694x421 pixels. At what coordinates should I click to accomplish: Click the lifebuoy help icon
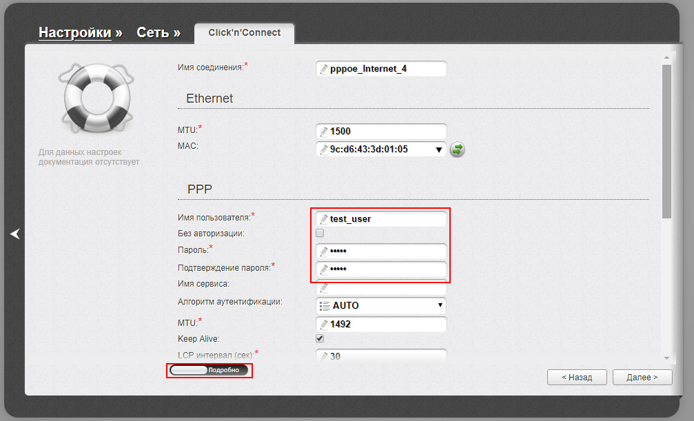[x=96, y=99]
